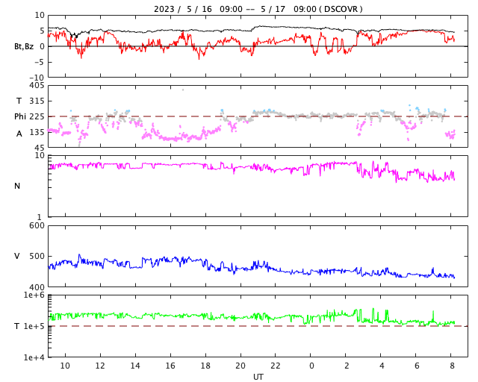
Task: Click the '225' tick label
Action: point(37,116)
